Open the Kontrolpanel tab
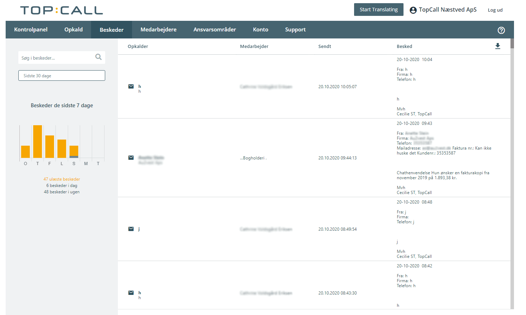The width and height of the screenshot is (526, 315). (x=31, y=30)
